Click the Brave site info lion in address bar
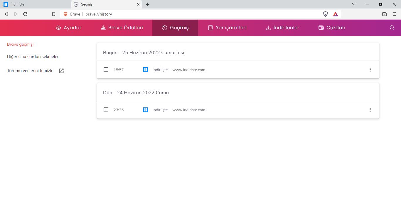 click(x=65, y=14)
